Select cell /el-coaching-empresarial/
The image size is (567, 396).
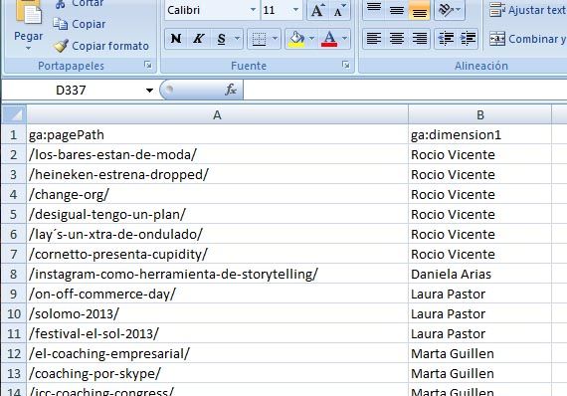click(x=217, y=353)
